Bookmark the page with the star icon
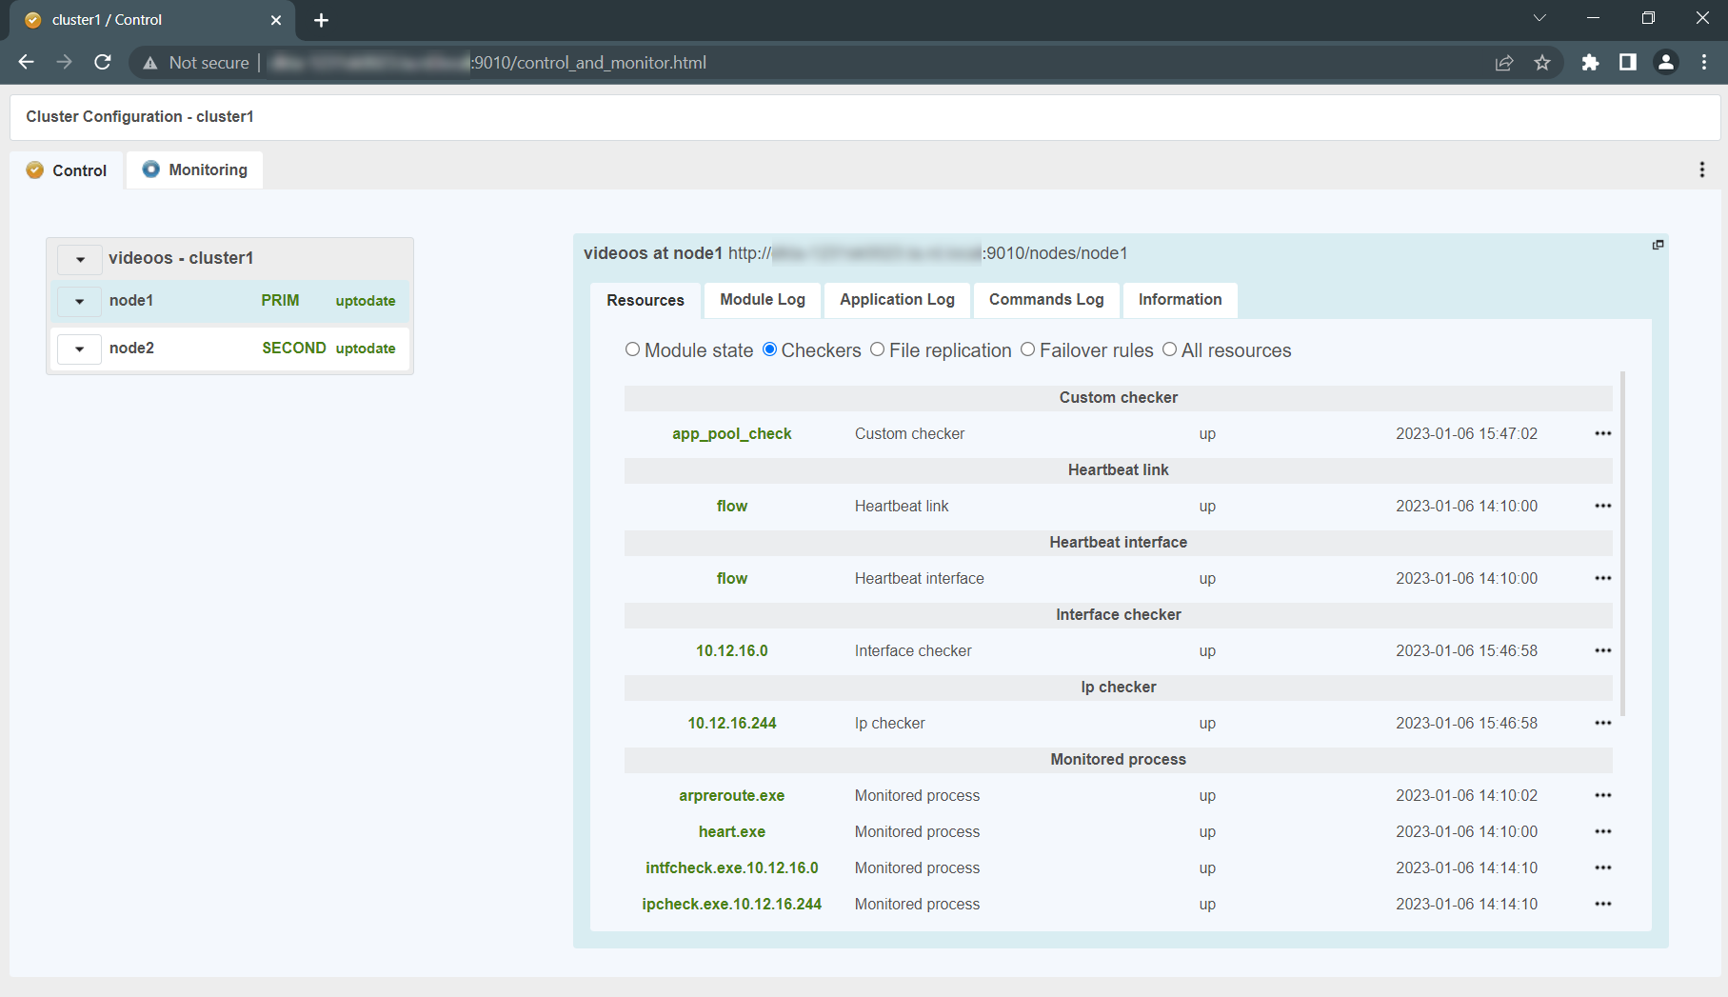This screenshot has height=997, width=1728. (1542, 62)
